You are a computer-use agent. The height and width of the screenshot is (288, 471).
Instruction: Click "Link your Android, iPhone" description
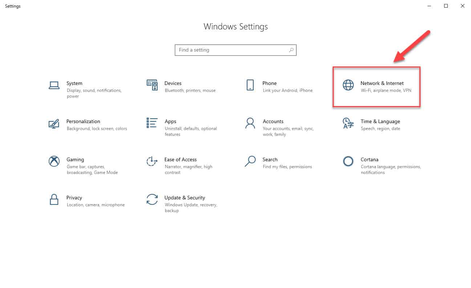coord(288,90)
